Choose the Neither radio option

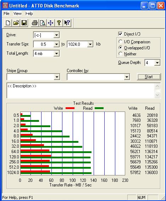(120, 54)
